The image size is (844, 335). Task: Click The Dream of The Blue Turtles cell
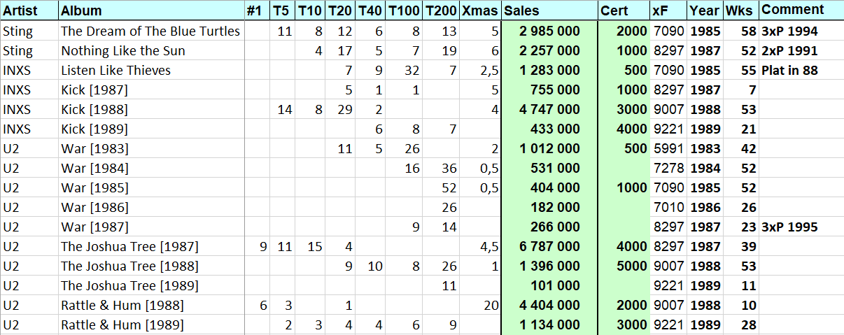[152, 31]
